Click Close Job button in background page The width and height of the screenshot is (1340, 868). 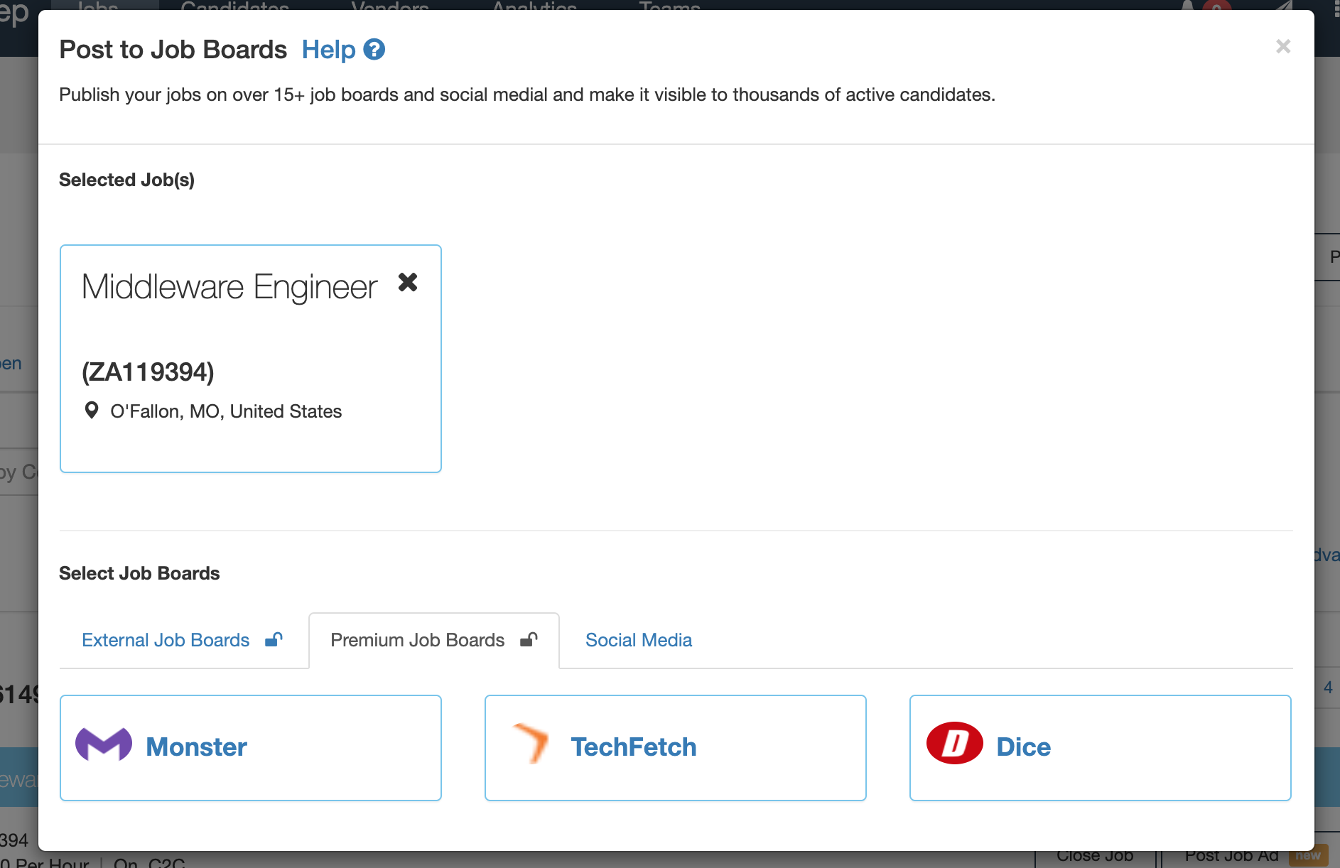[1095, 858]
